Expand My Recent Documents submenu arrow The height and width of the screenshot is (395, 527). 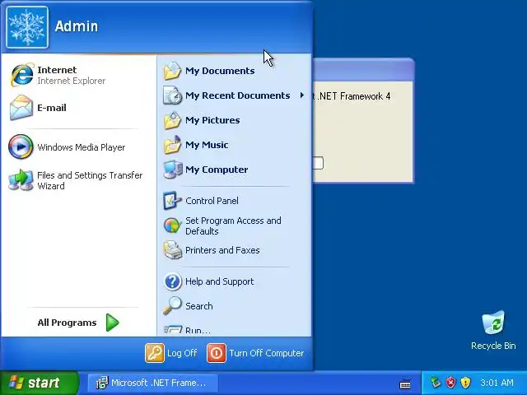(302, 95)
